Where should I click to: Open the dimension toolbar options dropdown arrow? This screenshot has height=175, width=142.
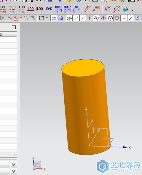pos(132,11)
